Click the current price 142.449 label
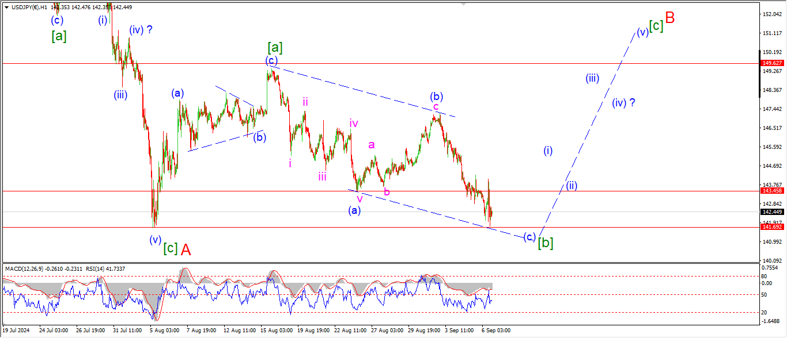The image size is (787, 338). coord(771,212)
